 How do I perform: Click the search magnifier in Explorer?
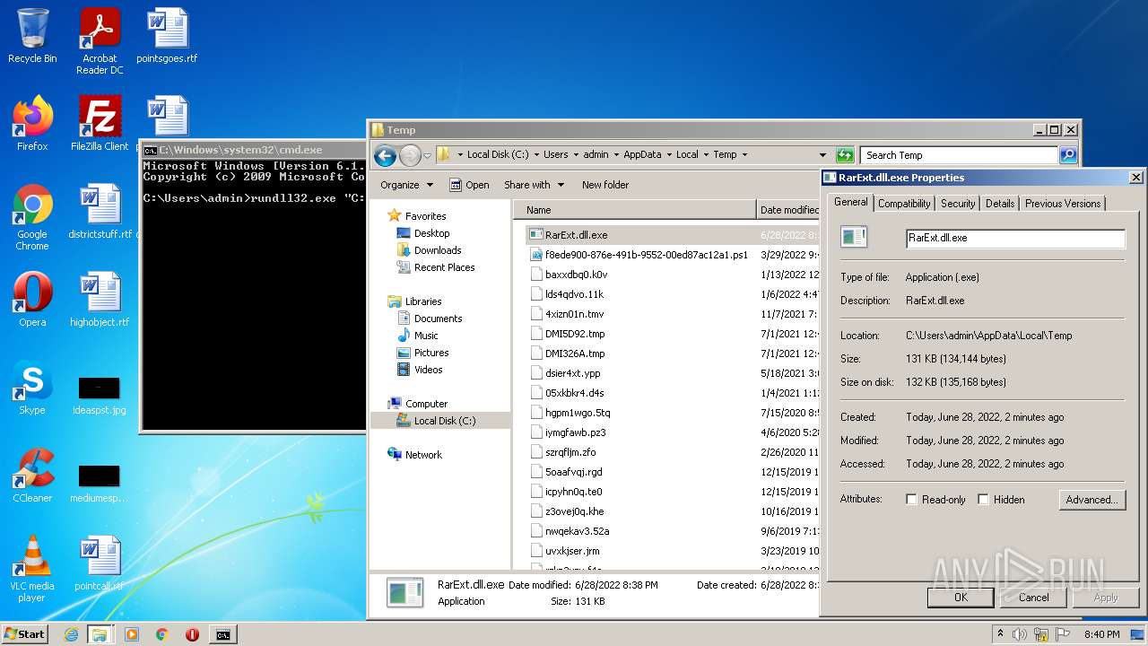(x=1067, y=155)
